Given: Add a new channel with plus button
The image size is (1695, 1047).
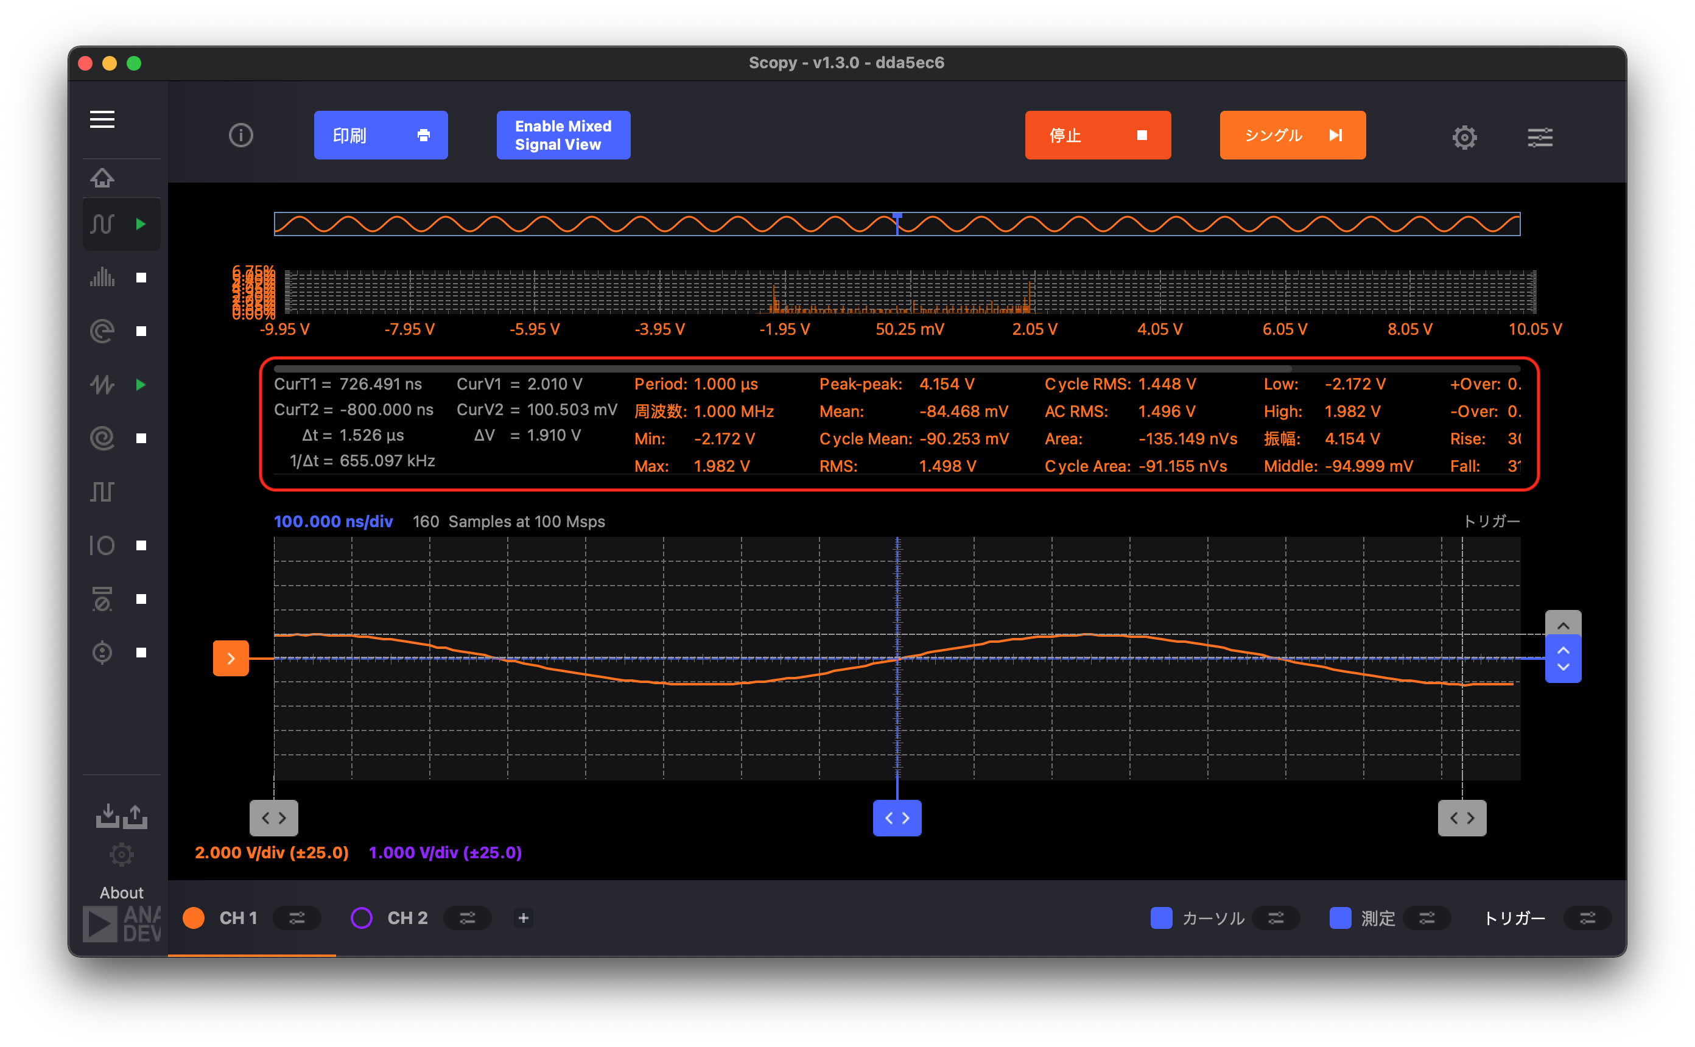Looking at the screenshot, I should tap(524, 917).
